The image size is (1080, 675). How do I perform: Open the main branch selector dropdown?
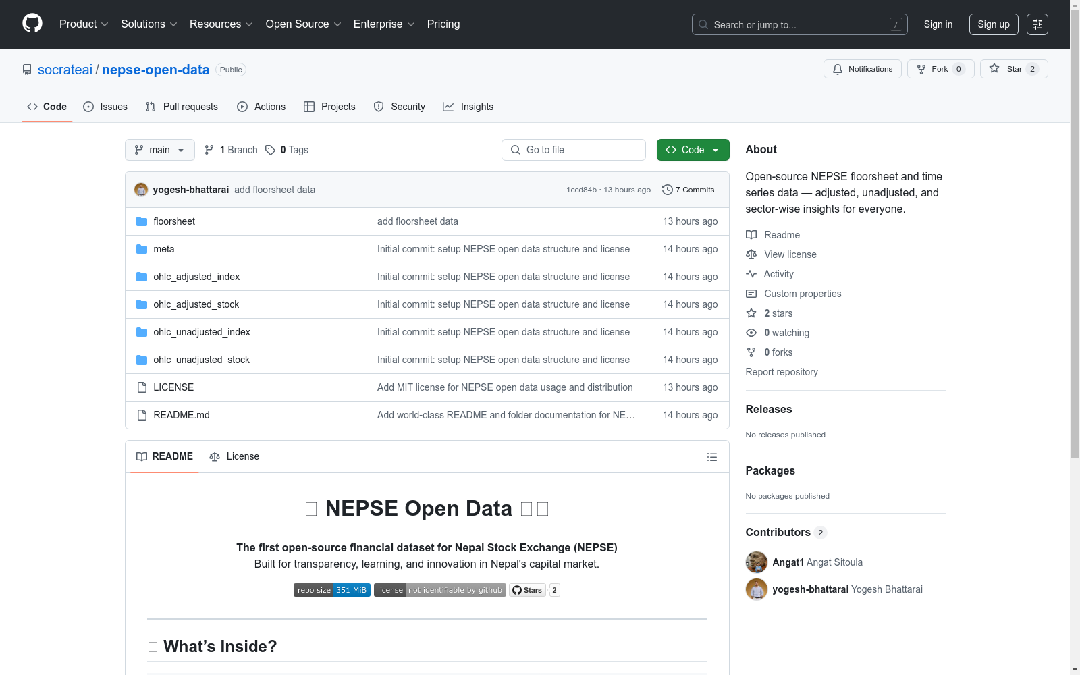click(x=160, y=150)
